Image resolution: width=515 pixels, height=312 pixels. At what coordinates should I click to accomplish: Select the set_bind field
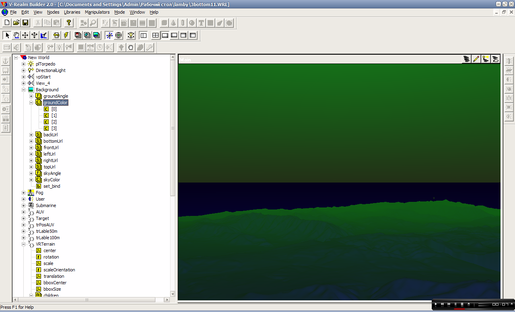[52, 186]
